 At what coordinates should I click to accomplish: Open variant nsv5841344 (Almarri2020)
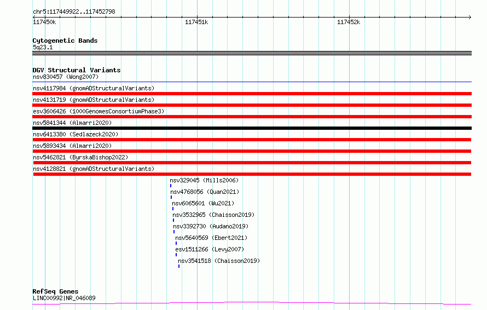[x=72, y=123]
